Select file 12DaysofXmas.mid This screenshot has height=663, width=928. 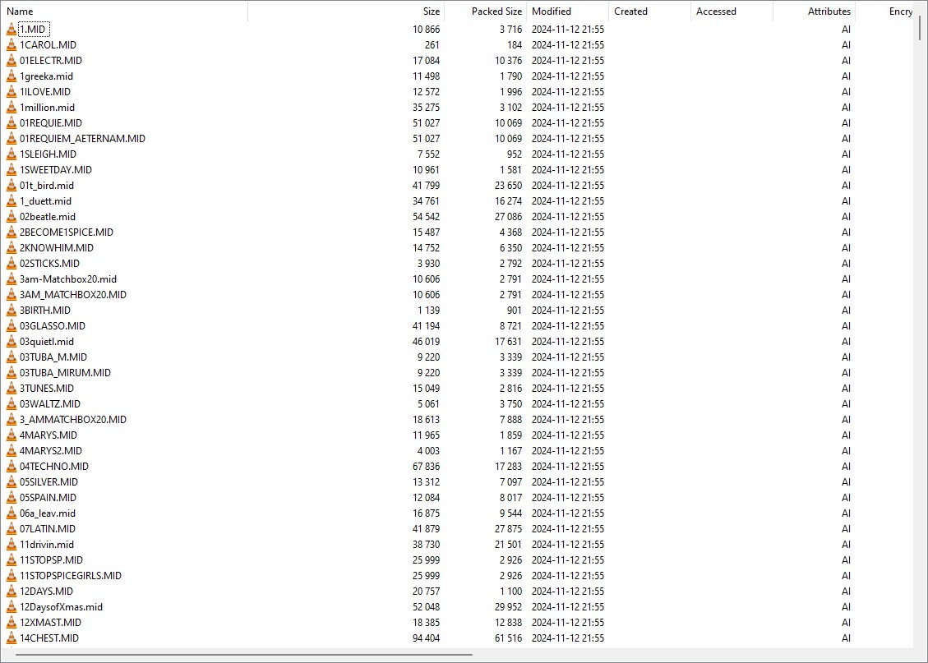pos(61,607)
